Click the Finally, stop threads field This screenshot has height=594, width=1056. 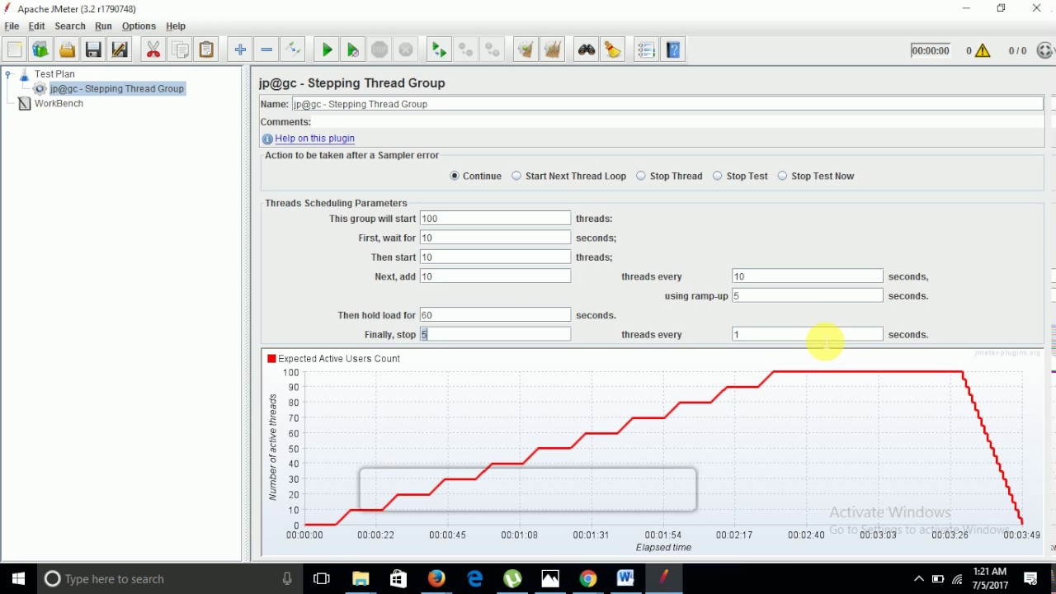[495, 334]
